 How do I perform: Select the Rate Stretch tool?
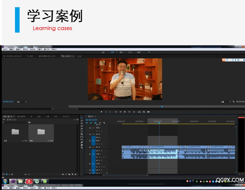(x=82, y=129)
